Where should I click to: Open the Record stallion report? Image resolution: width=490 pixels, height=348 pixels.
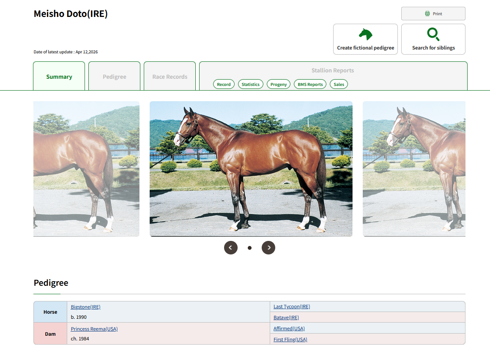224,84
